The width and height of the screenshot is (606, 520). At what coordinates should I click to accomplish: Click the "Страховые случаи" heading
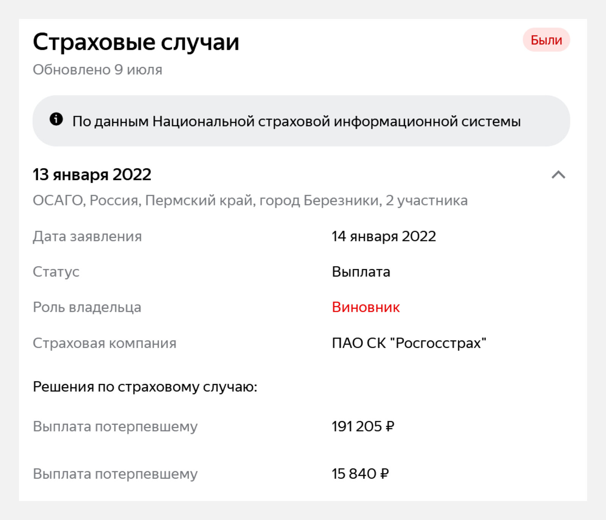point(136,42)
